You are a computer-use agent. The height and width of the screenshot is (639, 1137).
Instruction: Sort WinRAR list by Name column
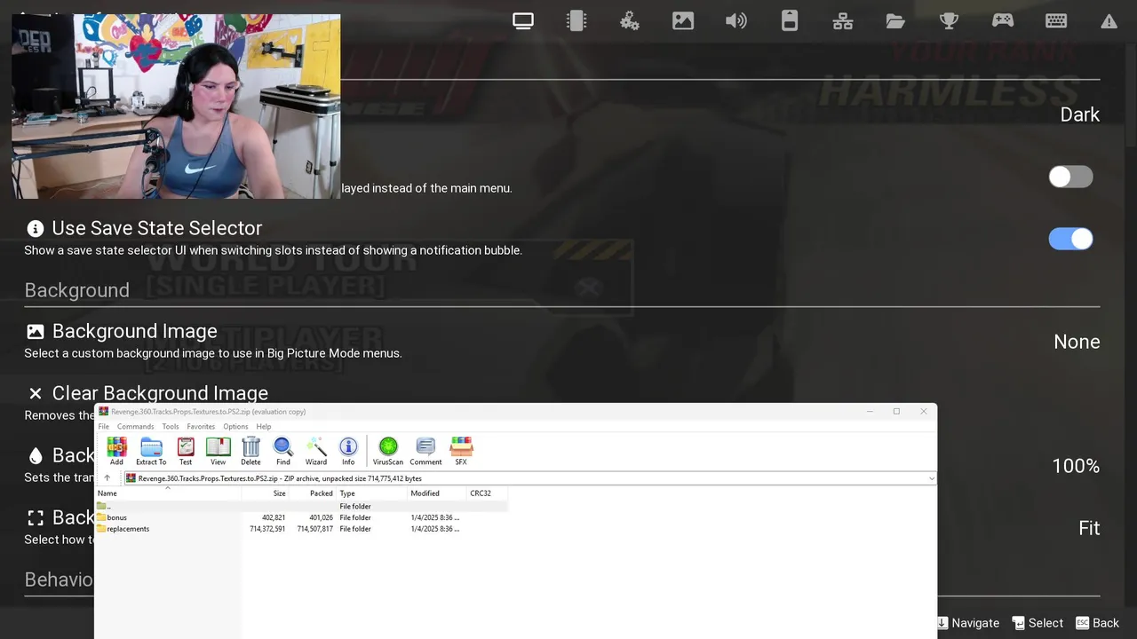pyautogui.click(x=168, y=493)
